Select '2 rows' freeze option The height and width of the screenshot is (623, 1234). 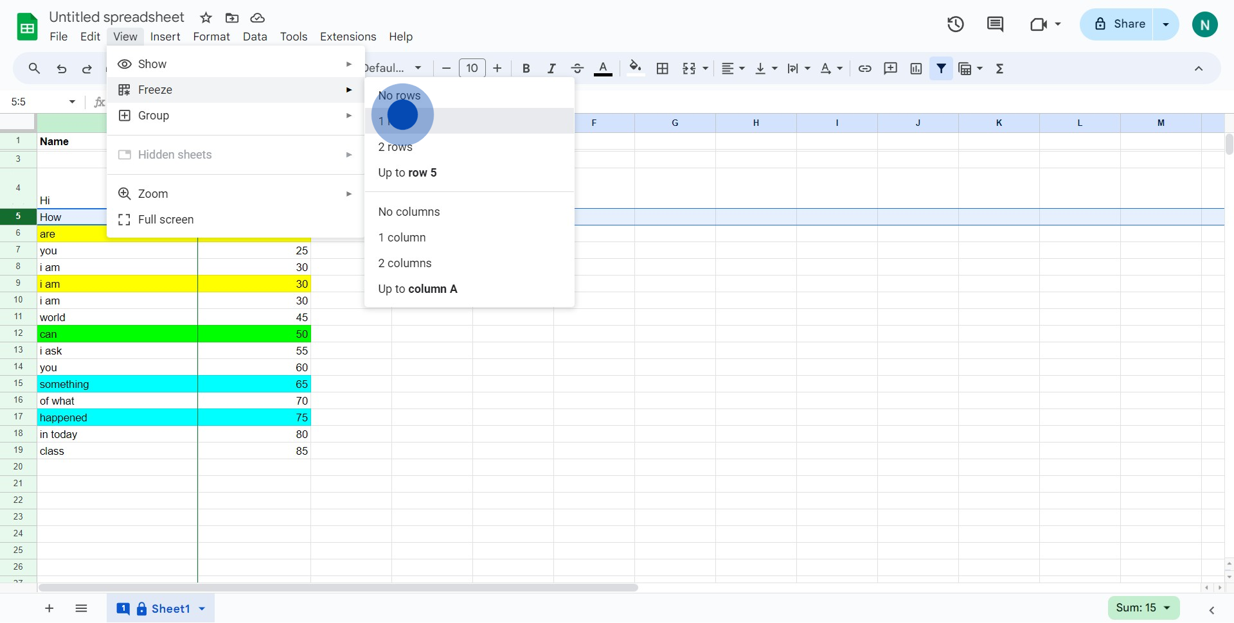[395, 147]
